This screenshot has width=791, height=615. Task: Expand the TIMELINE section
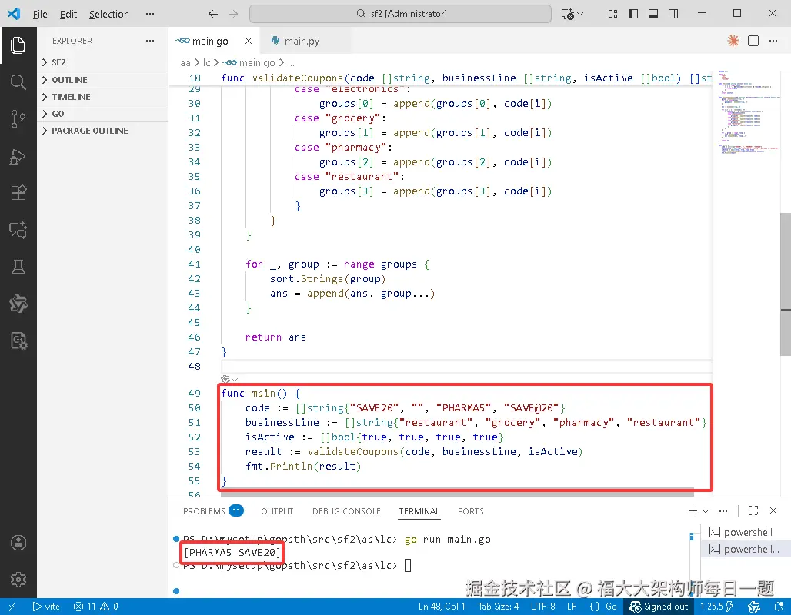[102, 97]
